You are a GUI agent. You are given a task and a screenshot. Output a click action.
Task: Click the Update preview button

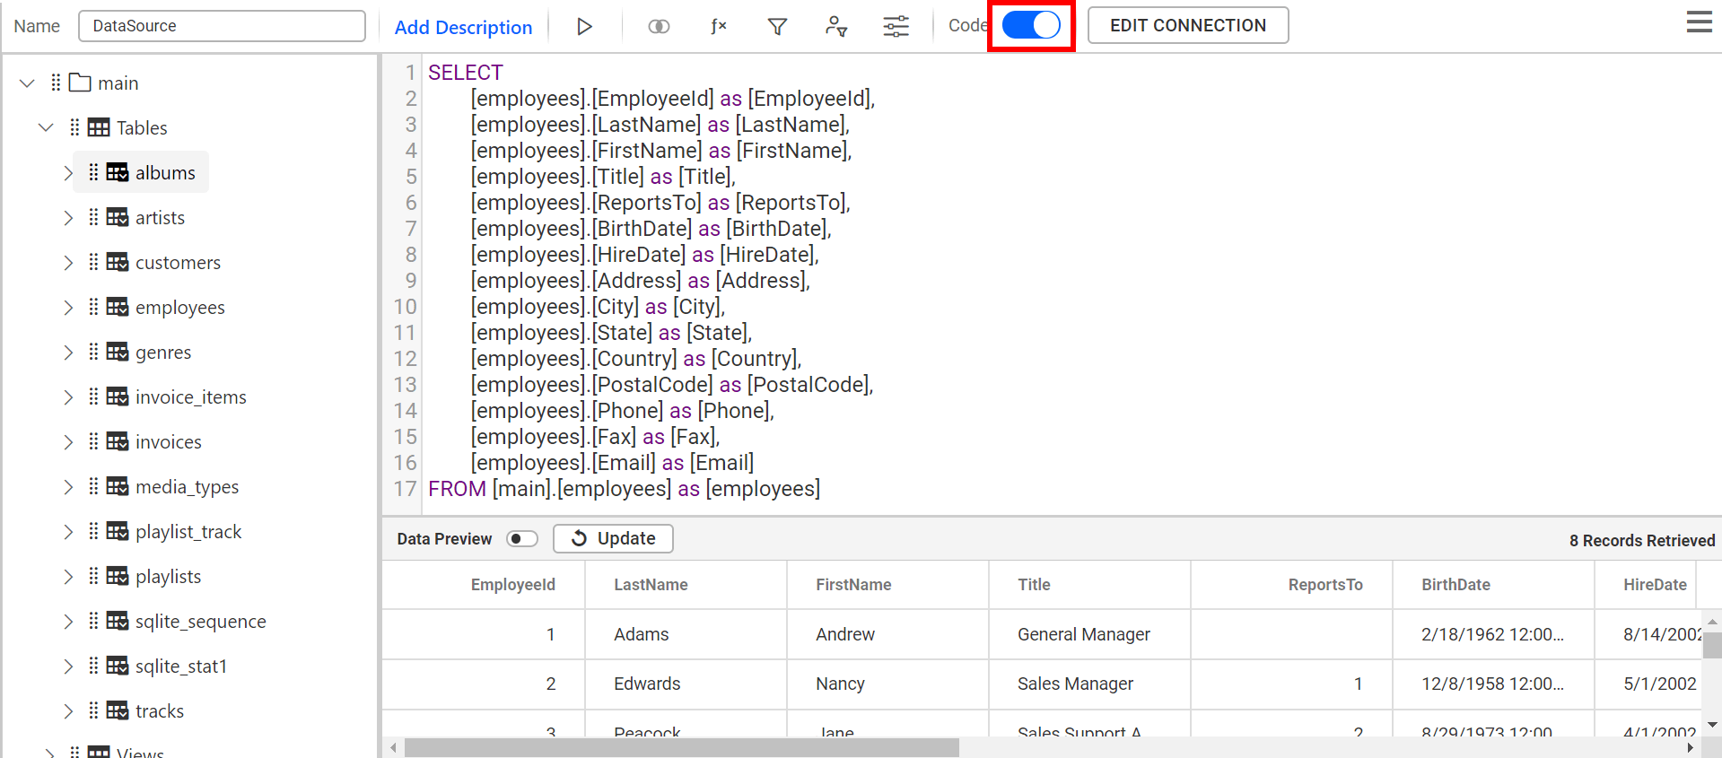[613, 538]
